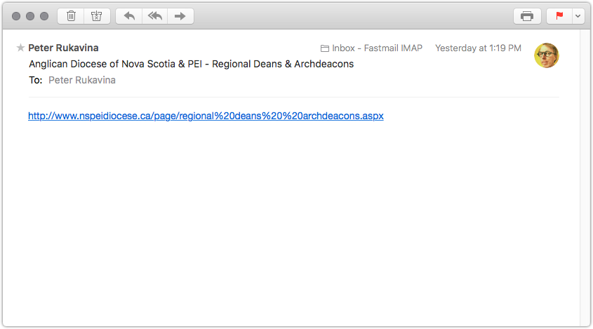Click the sender's avatar photo

pos(547,55)
